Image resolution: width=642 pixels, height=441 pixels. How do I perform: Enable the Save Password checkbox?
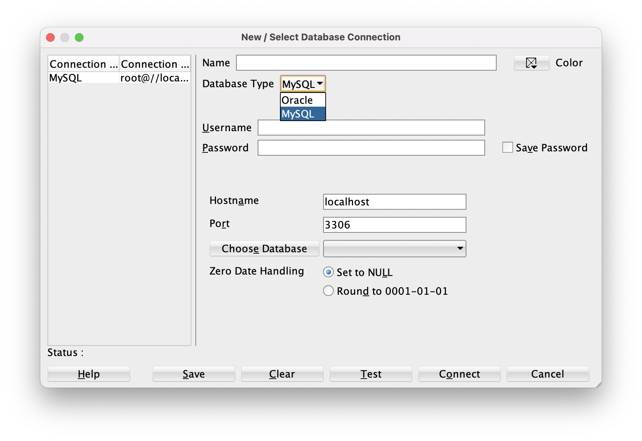click(x=507, y=147)
